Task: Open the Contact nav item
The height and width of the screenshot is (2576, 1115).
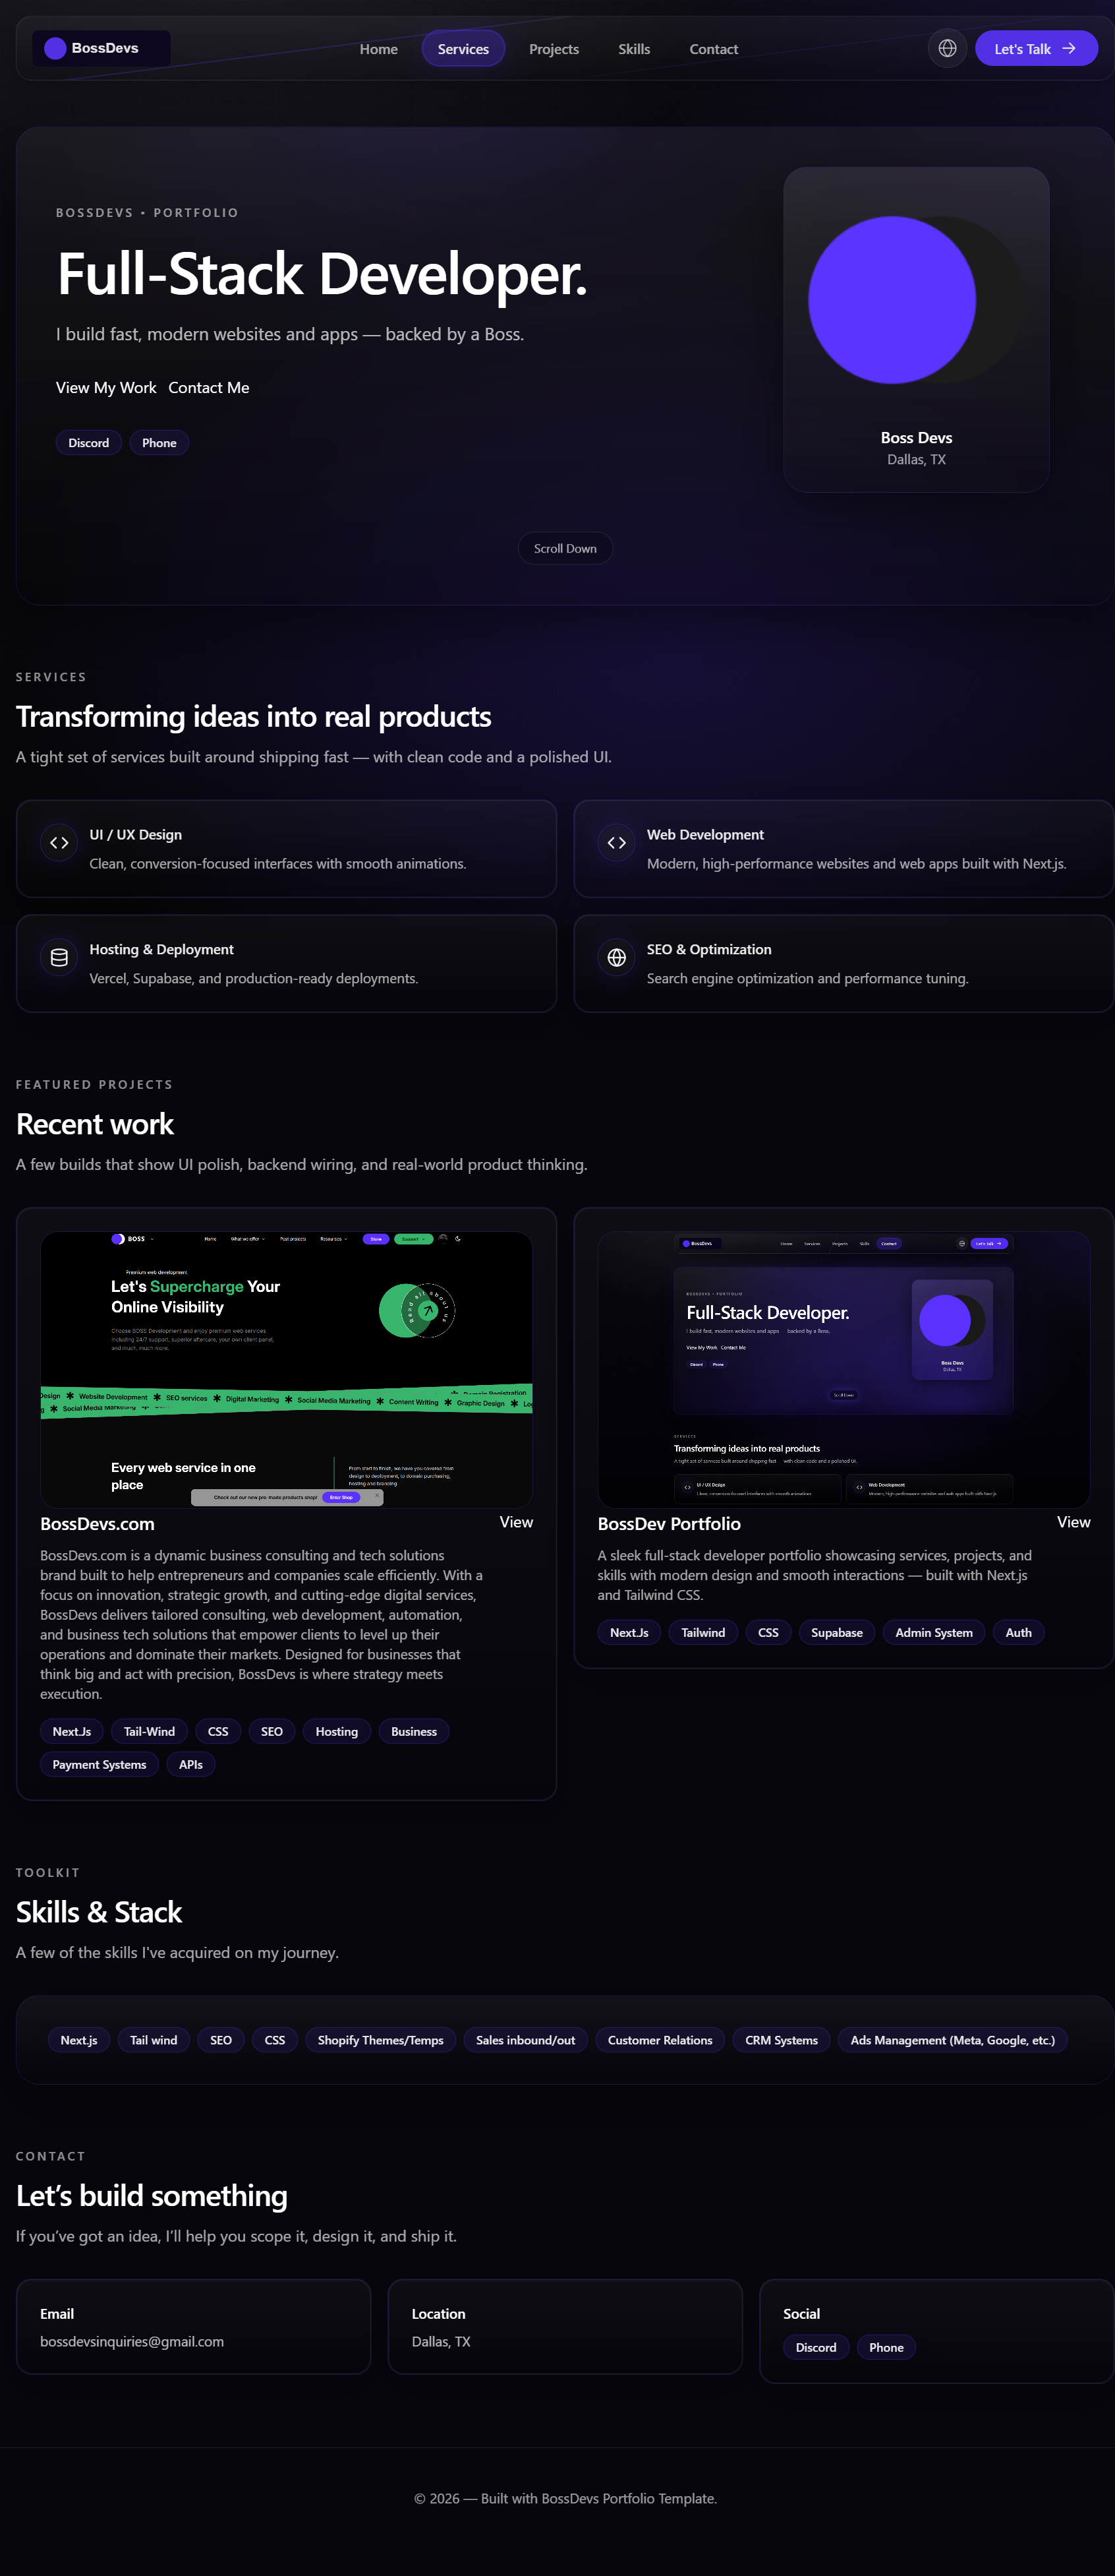Action: coord(714,49)
